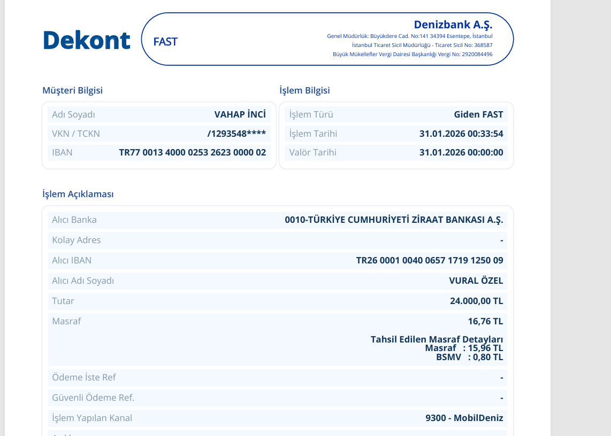Viewport: 611px width, 436px height.
Task: Select the sender IBAN TR77 0013 4000 value
Action: [x=193, y=152]
